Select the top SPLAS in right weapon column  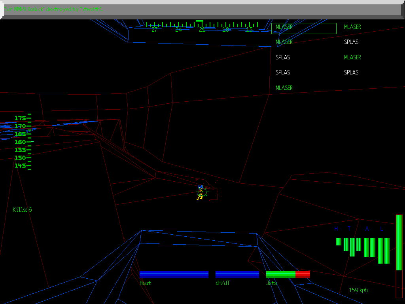[x=351, y=42]
